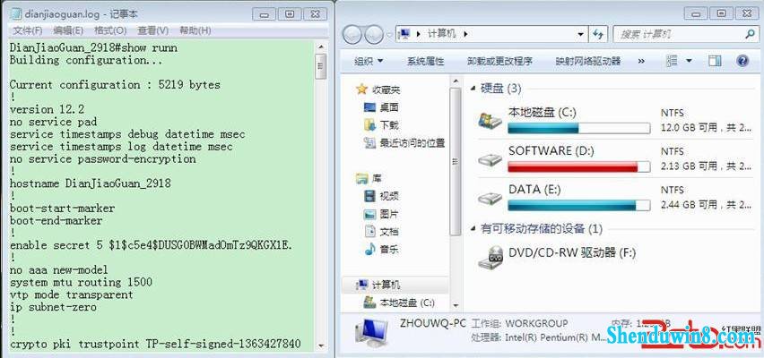Open the help question mark icon
The height and width of the screenshot is (358, 764).
click(742, 61)
